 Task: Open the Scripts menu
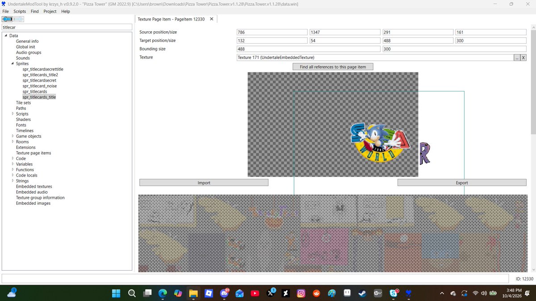coord(20,11)
